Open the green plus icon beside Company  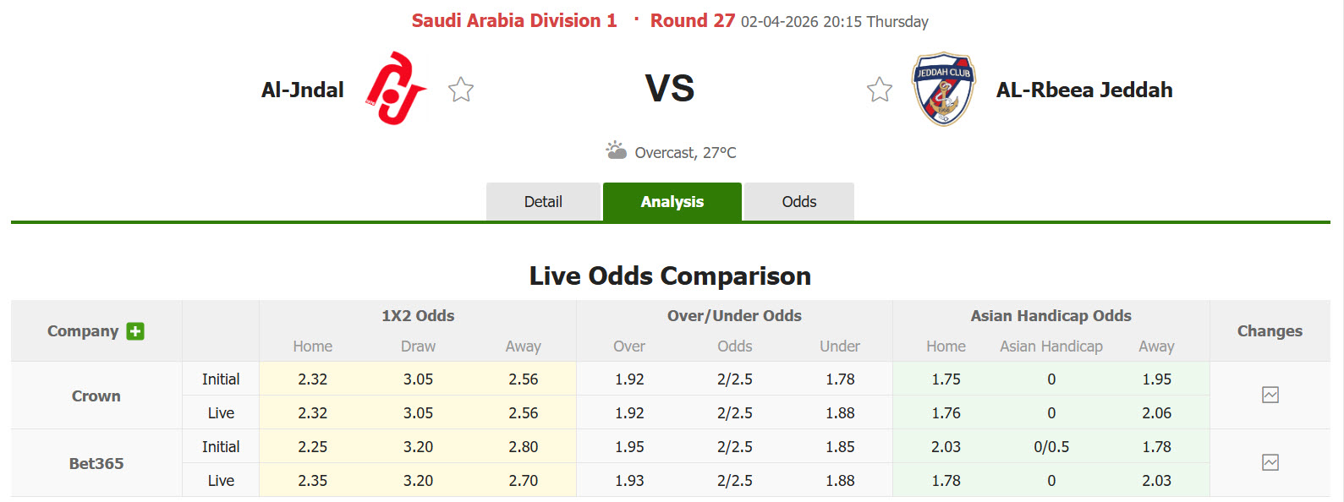click(x=134, y=331)
